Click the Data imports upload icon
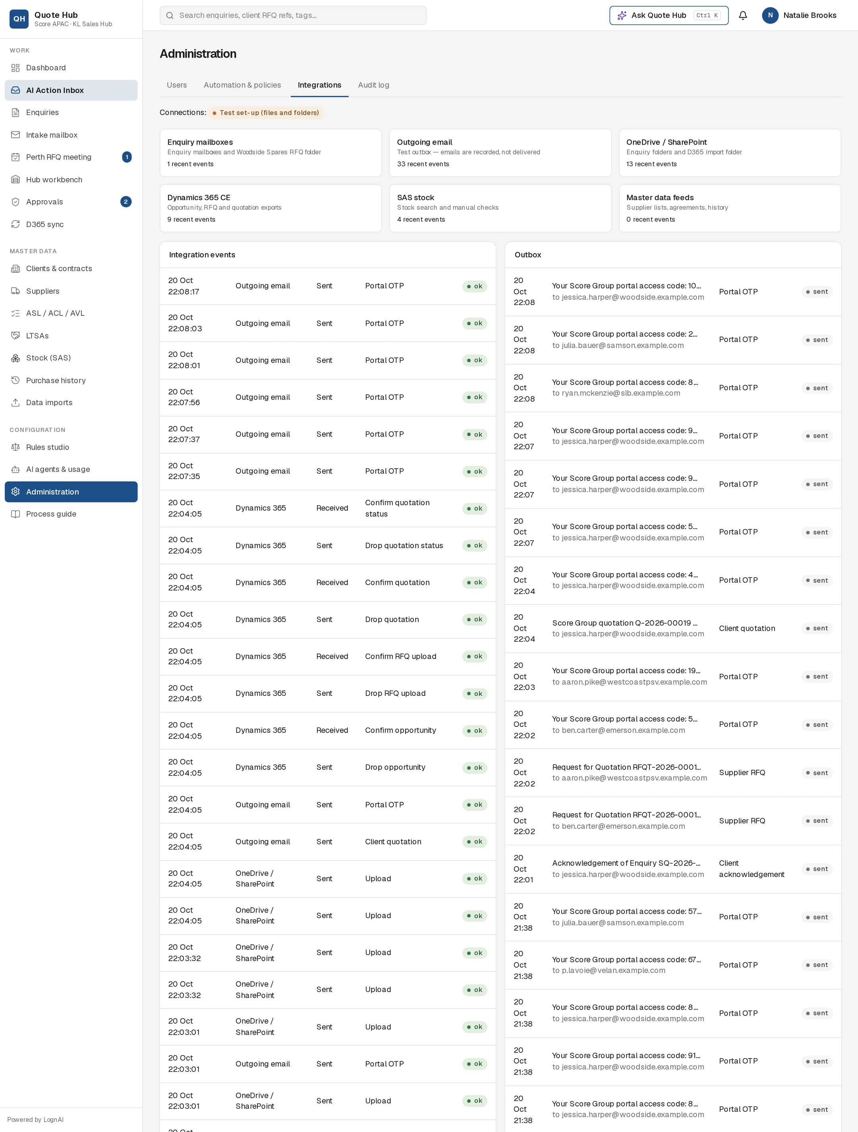 pos(15,403)
